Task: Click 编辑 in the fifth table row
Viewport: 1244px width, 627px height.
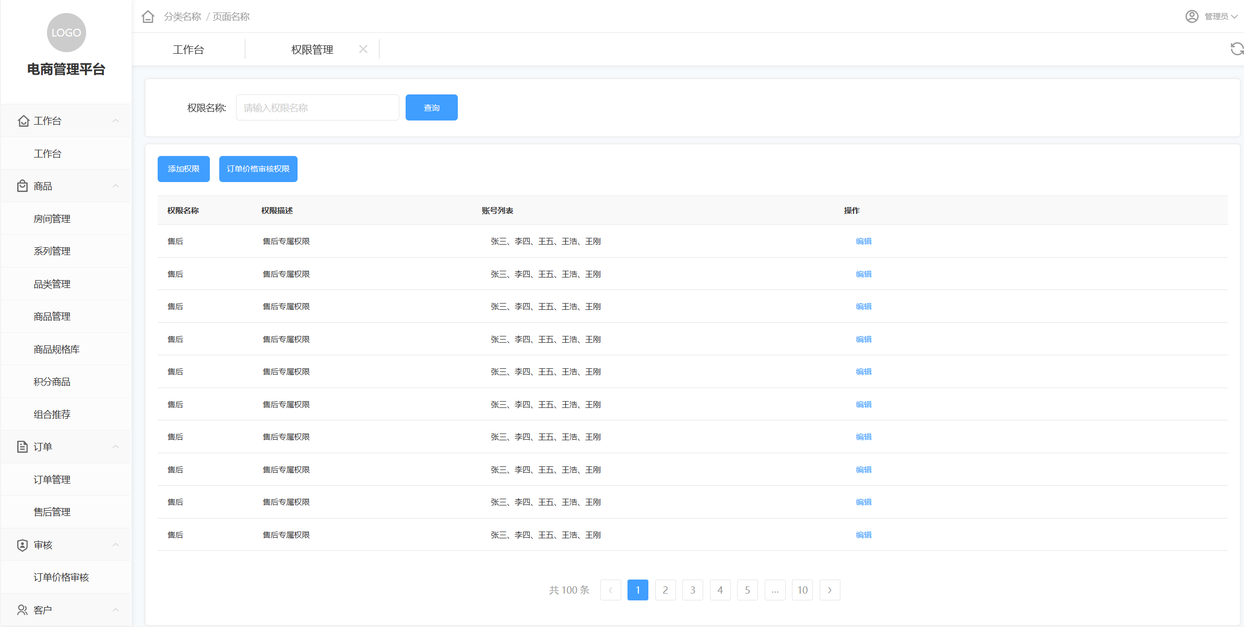Action: 864,372
